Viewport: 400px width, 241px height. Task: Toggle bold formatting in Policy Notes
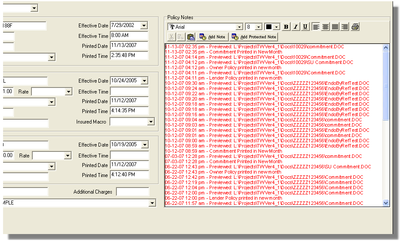[x=286, y=27]
